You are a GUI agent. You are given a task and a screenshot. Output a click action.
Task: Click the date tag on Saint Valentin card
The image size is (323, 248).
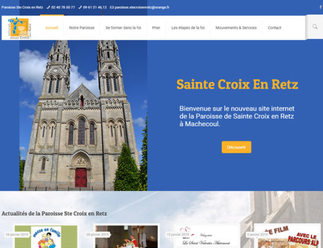tap(178, 234)
